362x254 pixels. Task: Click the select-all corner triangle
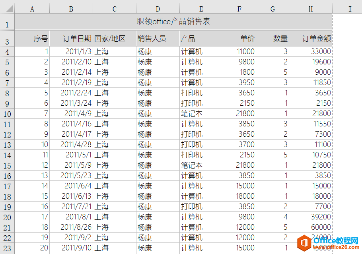tap(10, 8)
